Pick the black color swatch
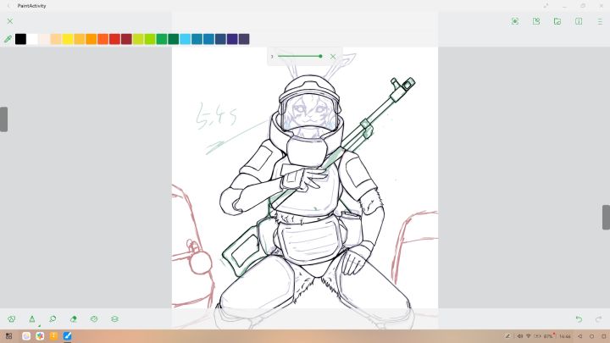610x343 pixels. (x=20, y=39)
